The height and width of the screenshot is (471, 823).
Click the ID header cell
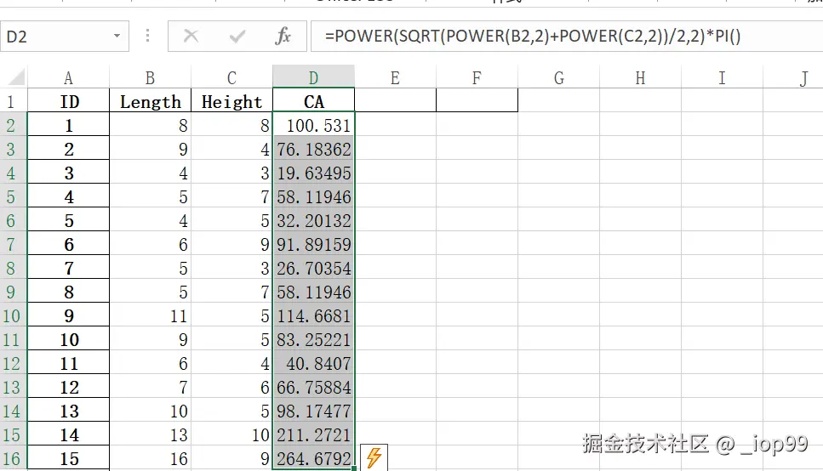tap(68, 100)
